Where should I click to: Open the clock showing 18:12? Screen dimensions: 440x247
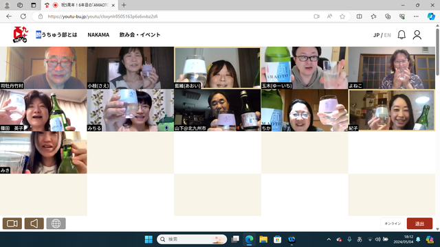pyautogui.click(x=404, y=239)
